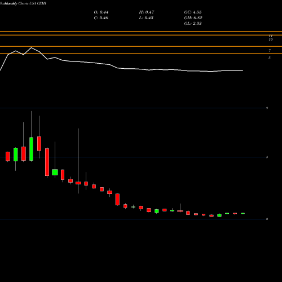Click the high value H: 0.47
This screenshot has height=282, width=282.
click(147, 12)
